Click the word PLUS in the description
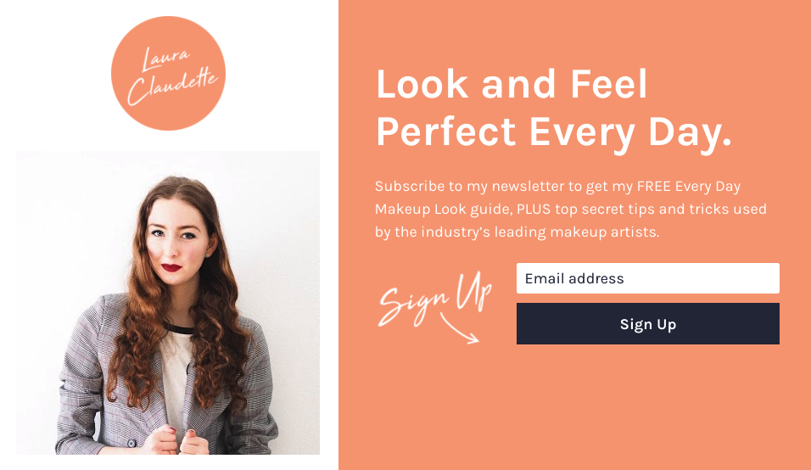 [x=534, y=209]
